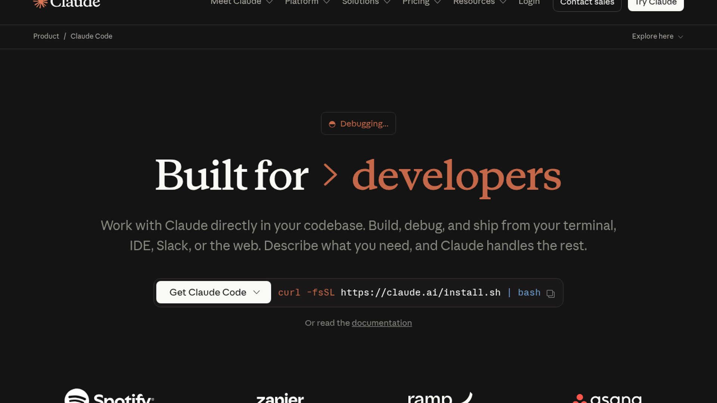Click the Spotify logo
717x403 pixels.
click(109, 396)
